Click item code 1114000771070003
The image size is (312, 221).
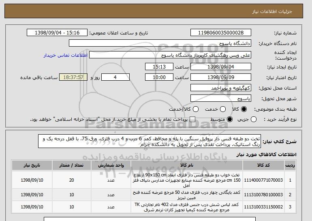[263, 180]
